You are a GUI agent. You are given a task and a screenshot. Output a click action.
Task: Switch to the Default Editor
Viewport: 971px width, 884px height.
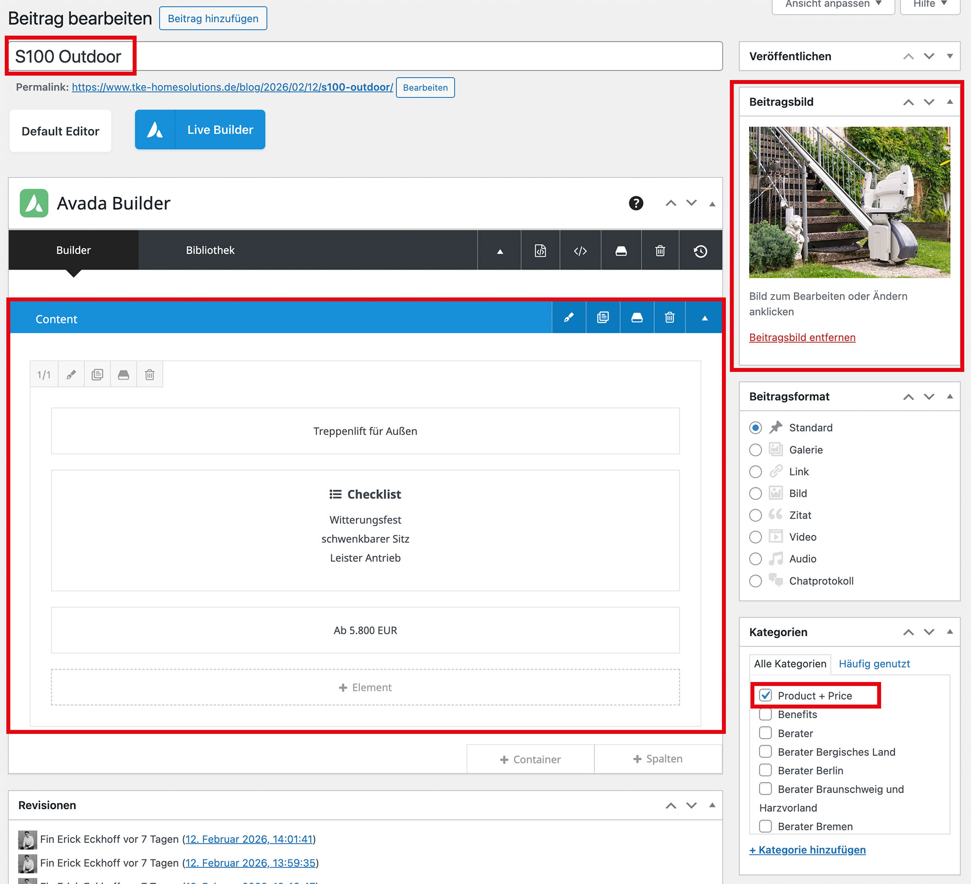tap(60, 131)
